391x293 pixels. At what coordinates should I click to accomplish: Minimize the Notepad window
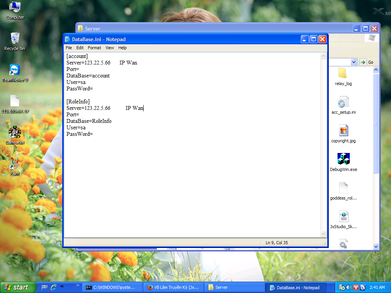click(x=304, y=39)
